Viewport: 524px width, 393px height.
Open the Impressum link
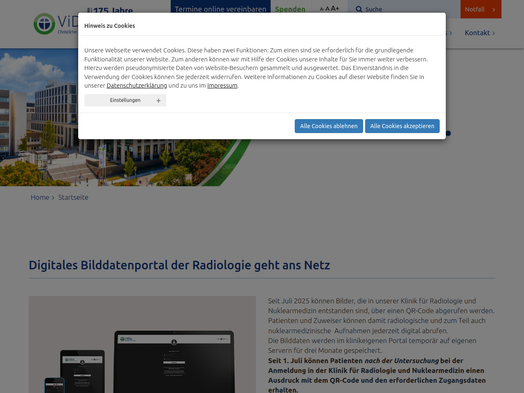point(222,86)
